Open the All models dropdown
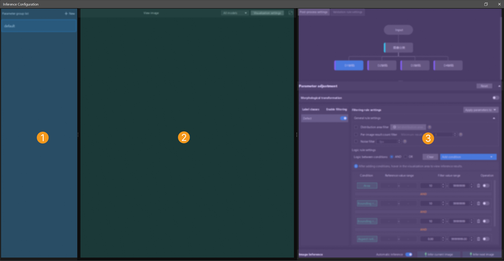Screen dimensions: 504x261 [235, 13]
